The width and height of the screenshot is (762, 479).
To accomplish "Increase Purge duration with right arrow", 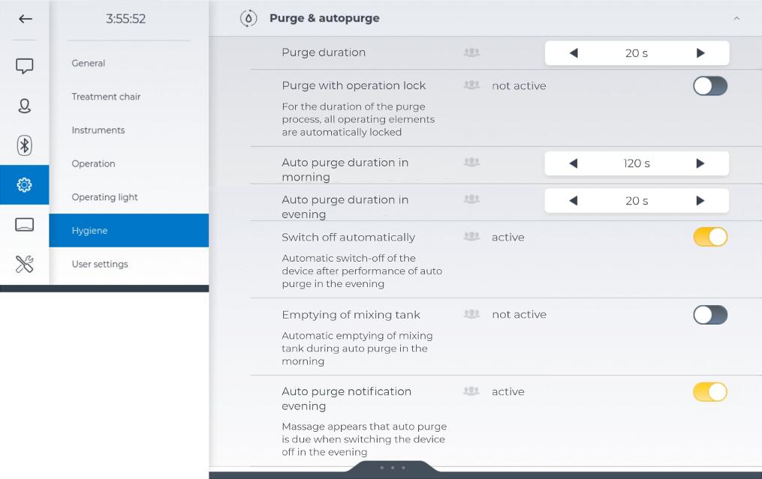I will pyautogui.click(x=700, y=53).
